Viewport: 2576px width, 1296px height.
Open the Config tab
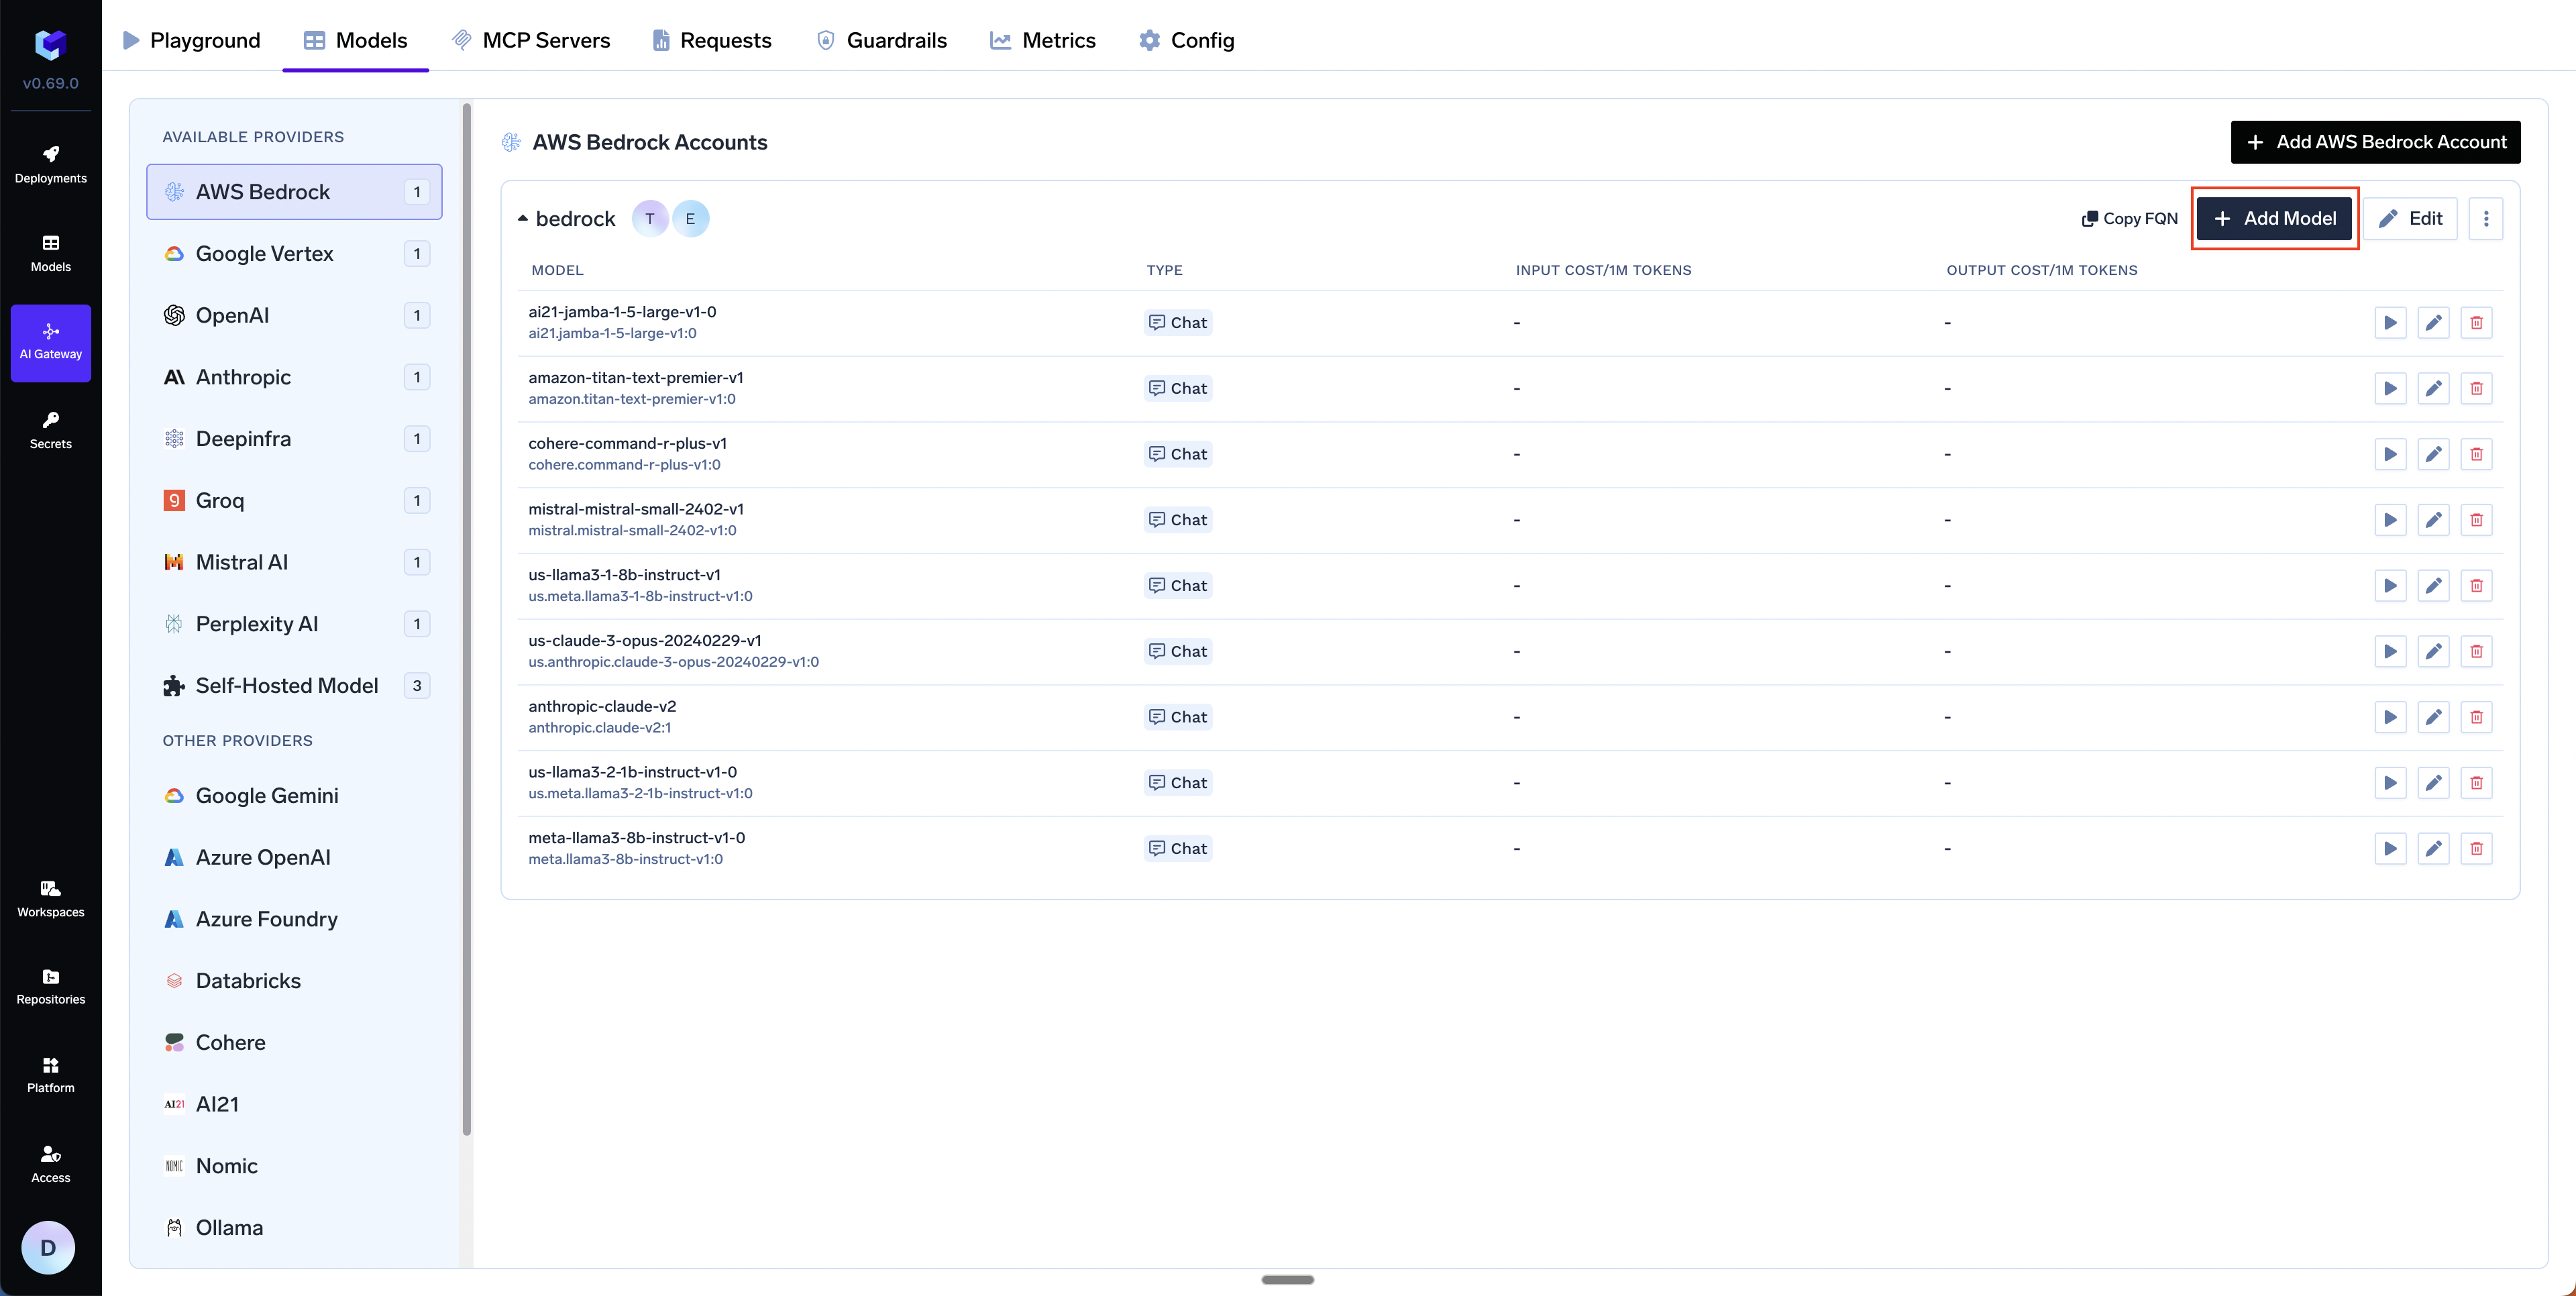(x=1187, y=40)
